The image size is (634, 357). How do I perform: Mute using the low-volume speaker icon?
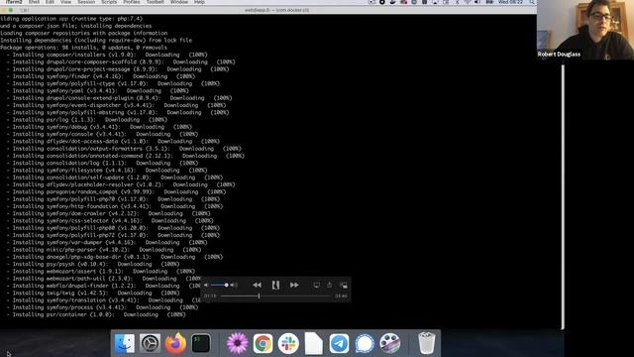[x=206, y=285]
